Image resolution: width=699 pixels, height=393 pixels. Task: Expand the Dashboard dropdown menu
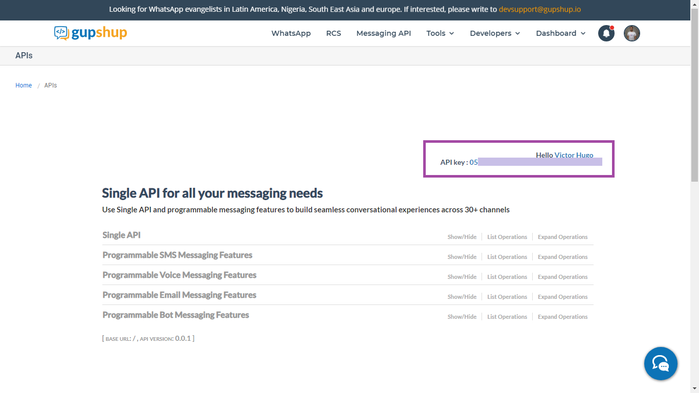click(561, 33)
